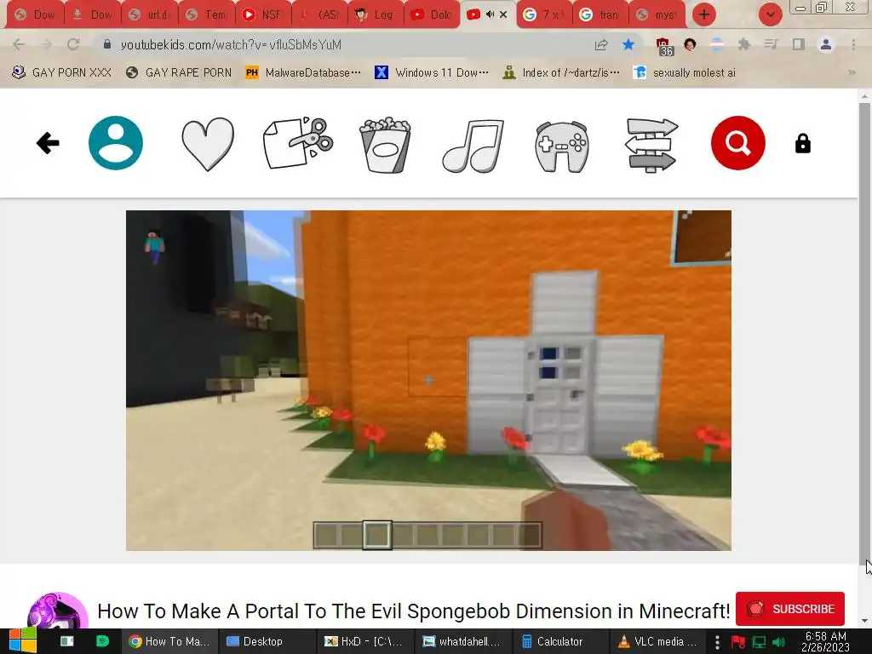Open the paper and scissors crafts category
872x654 pixels.
pos(298,143)
